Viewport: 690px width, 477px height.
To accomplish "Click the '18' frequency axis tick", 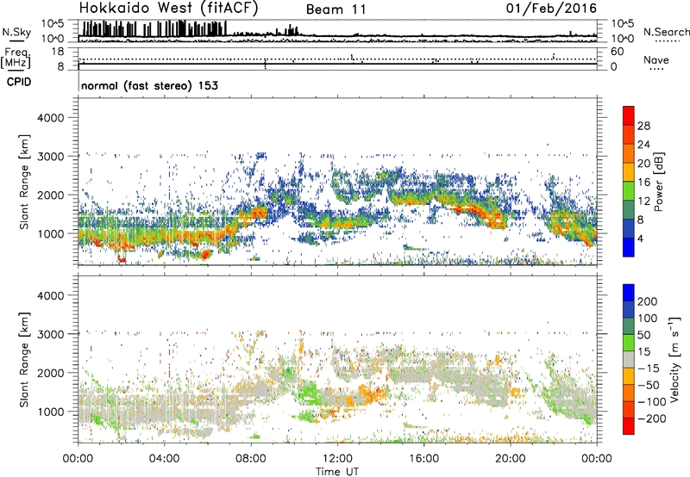I will 58,52.
